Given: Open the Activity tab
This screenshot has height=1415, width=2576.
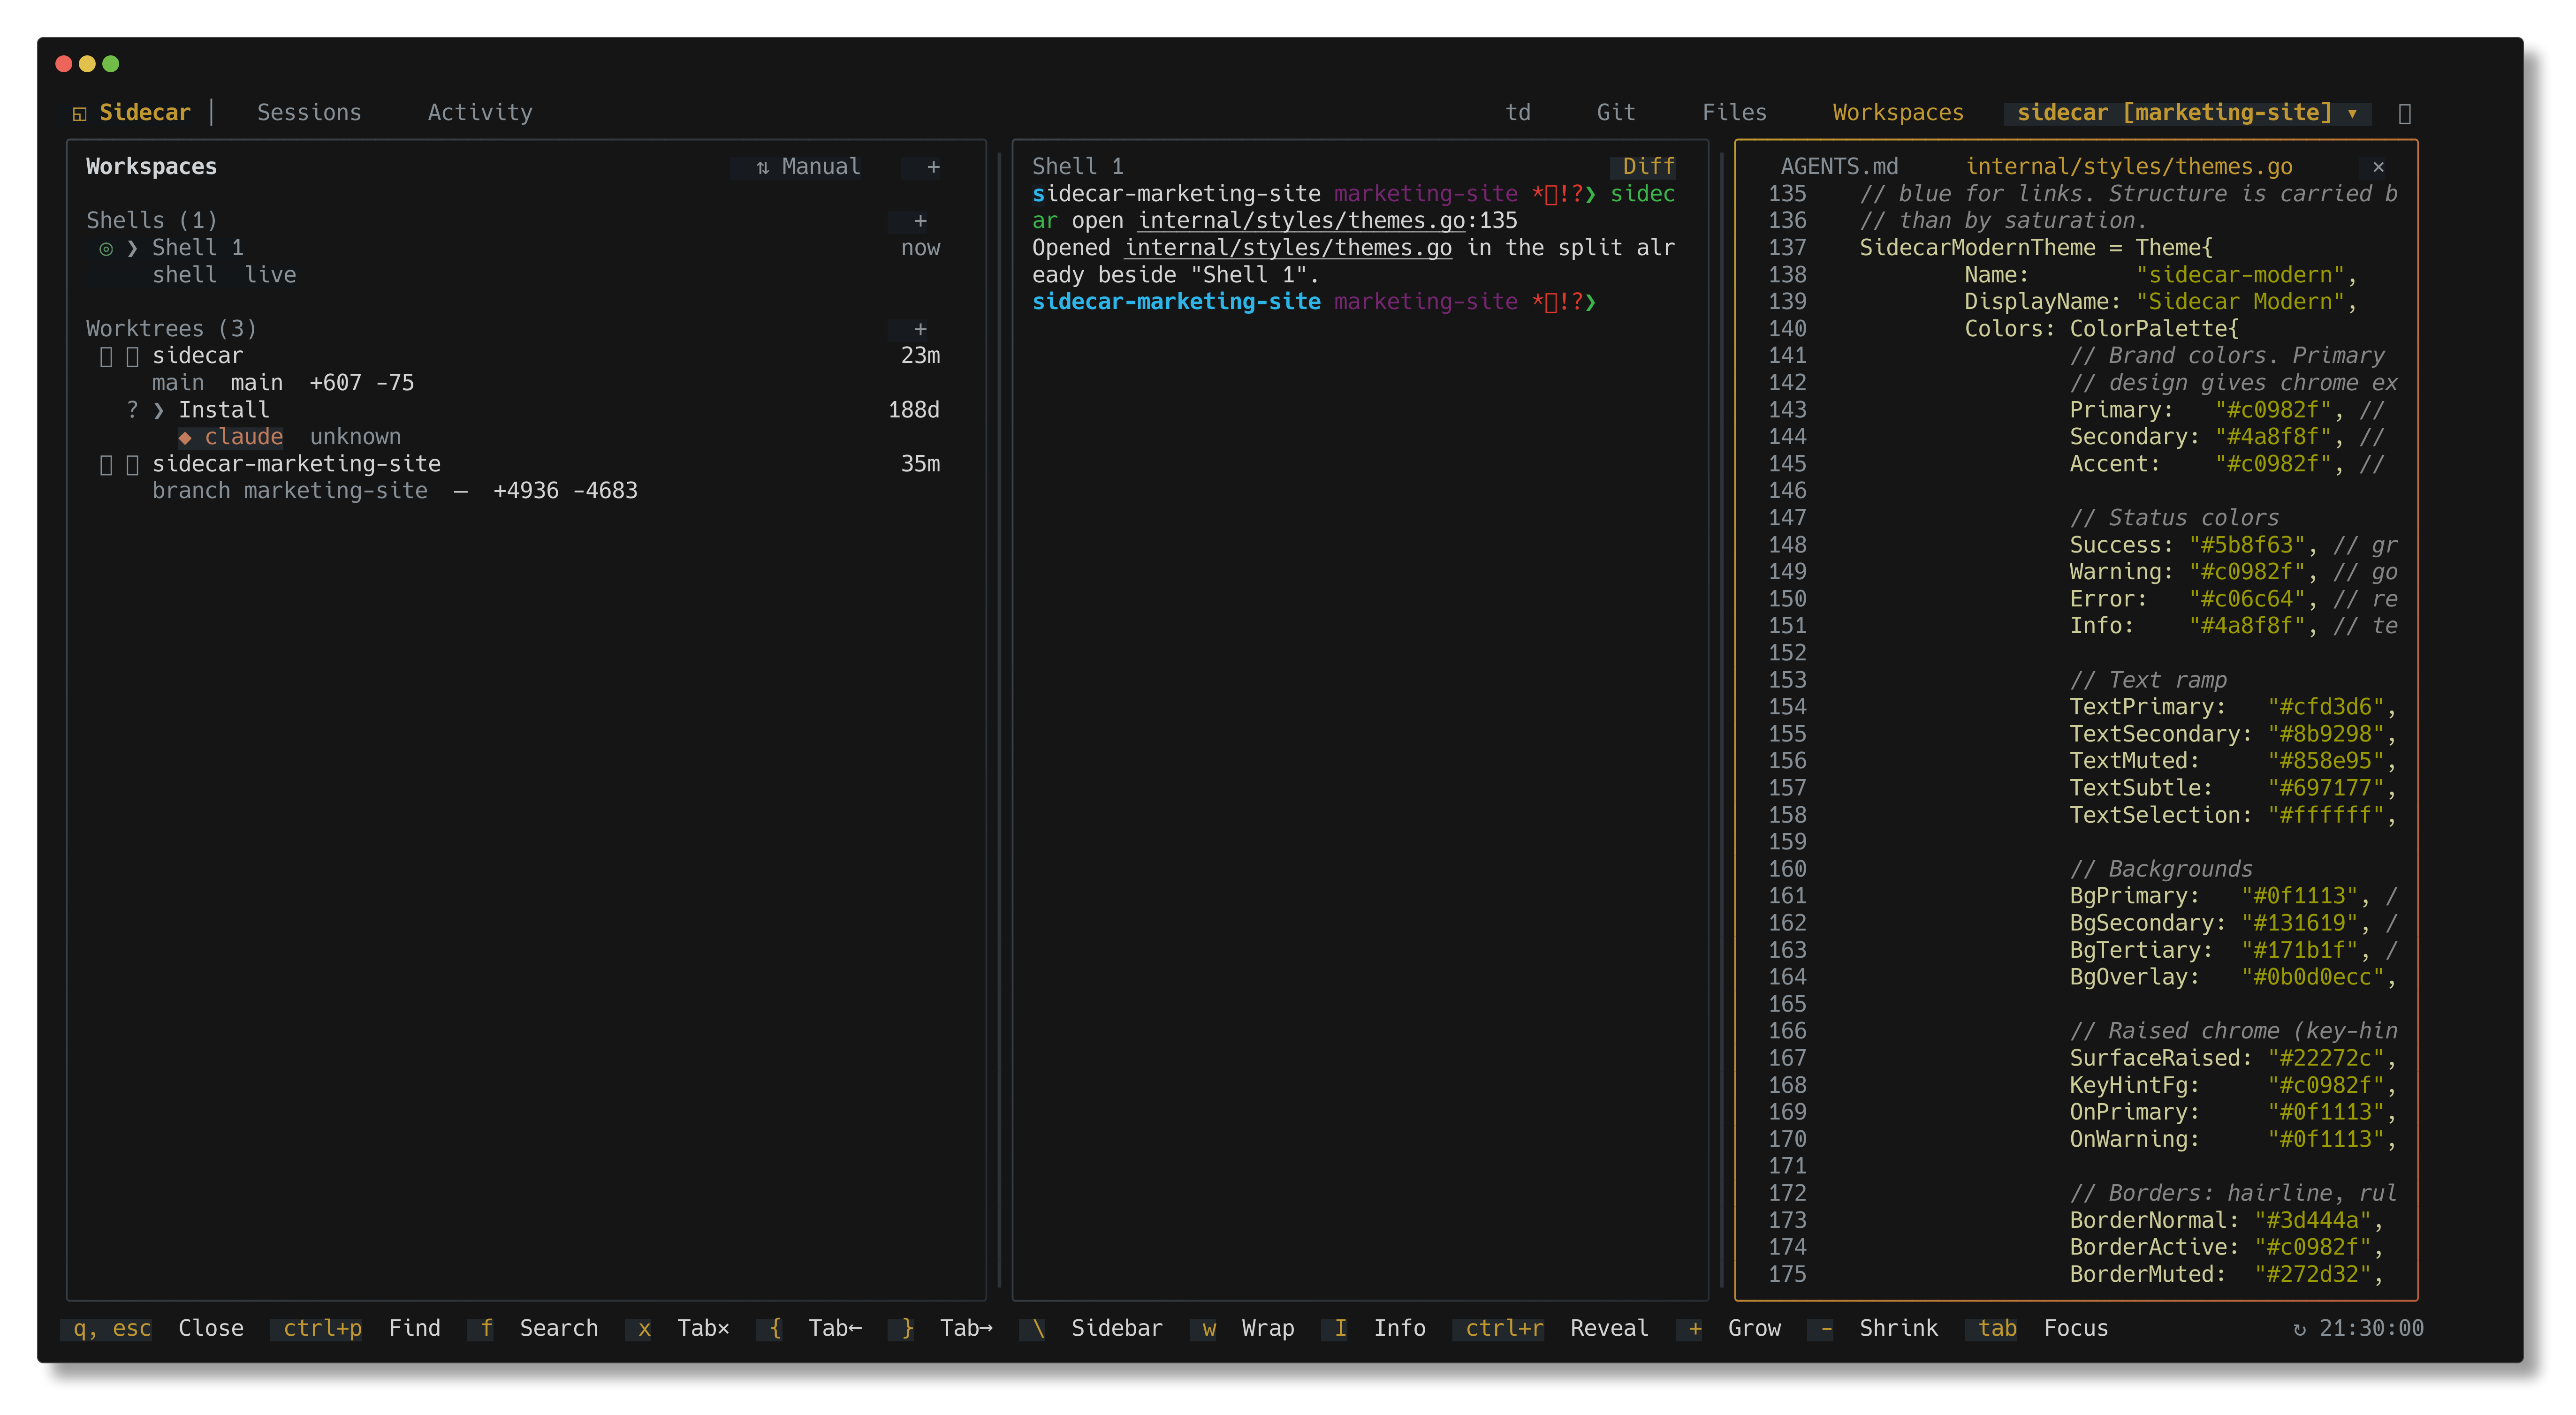Looking at the screenshot, I should click(x=480, y=113).
